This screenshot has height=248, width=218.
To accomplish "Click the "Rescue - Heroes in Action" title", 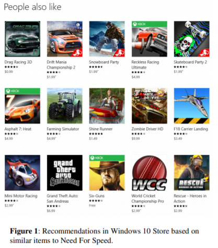I will click(190, 198).
